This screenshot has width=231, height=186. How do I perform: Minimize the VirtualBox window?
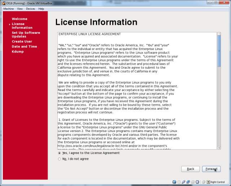click(x=210, y=2)
